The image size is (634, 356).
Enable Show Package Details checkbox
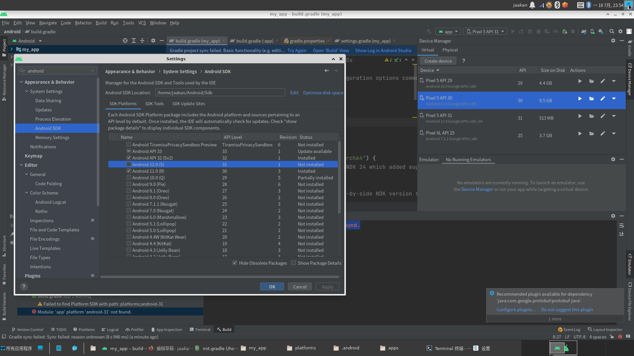(x=294, y=263)
